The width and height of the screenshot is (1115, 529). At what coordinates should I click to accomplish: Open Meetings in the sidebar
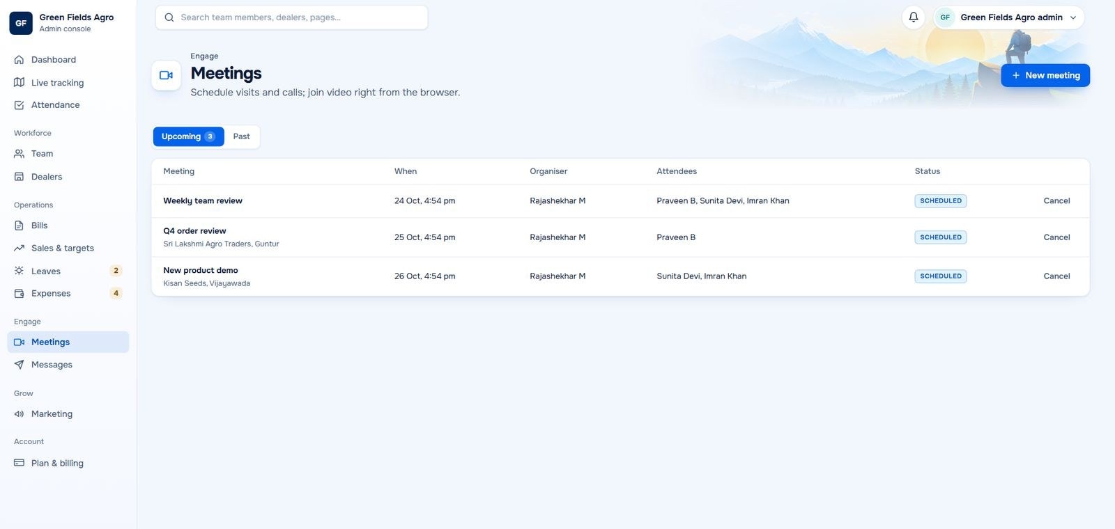pos(68,342)
